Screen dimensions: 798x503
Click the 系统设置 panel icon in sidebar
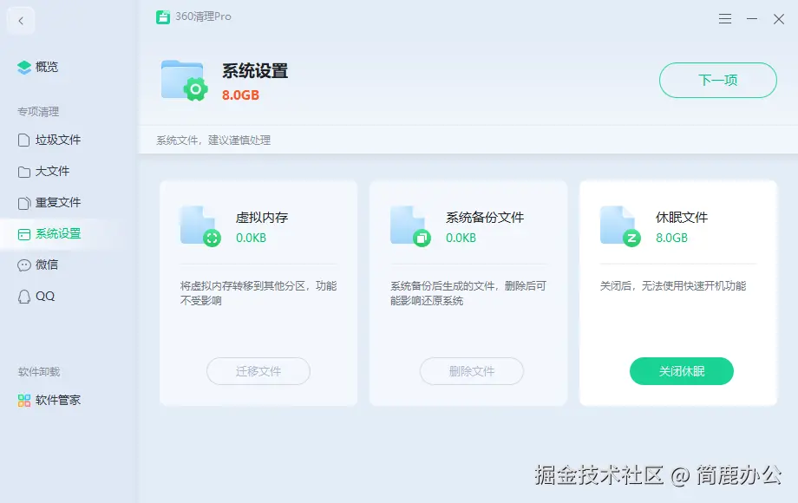coord(24,234)
